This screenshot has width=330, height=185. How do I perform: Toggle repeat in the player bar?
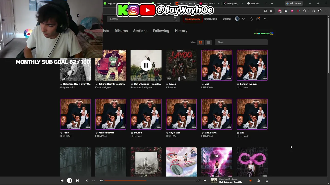(x=94, y=181)
